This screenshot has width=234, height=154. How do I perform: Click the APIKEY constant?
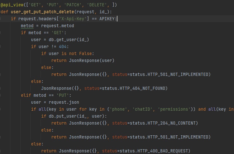coord(107,19)
